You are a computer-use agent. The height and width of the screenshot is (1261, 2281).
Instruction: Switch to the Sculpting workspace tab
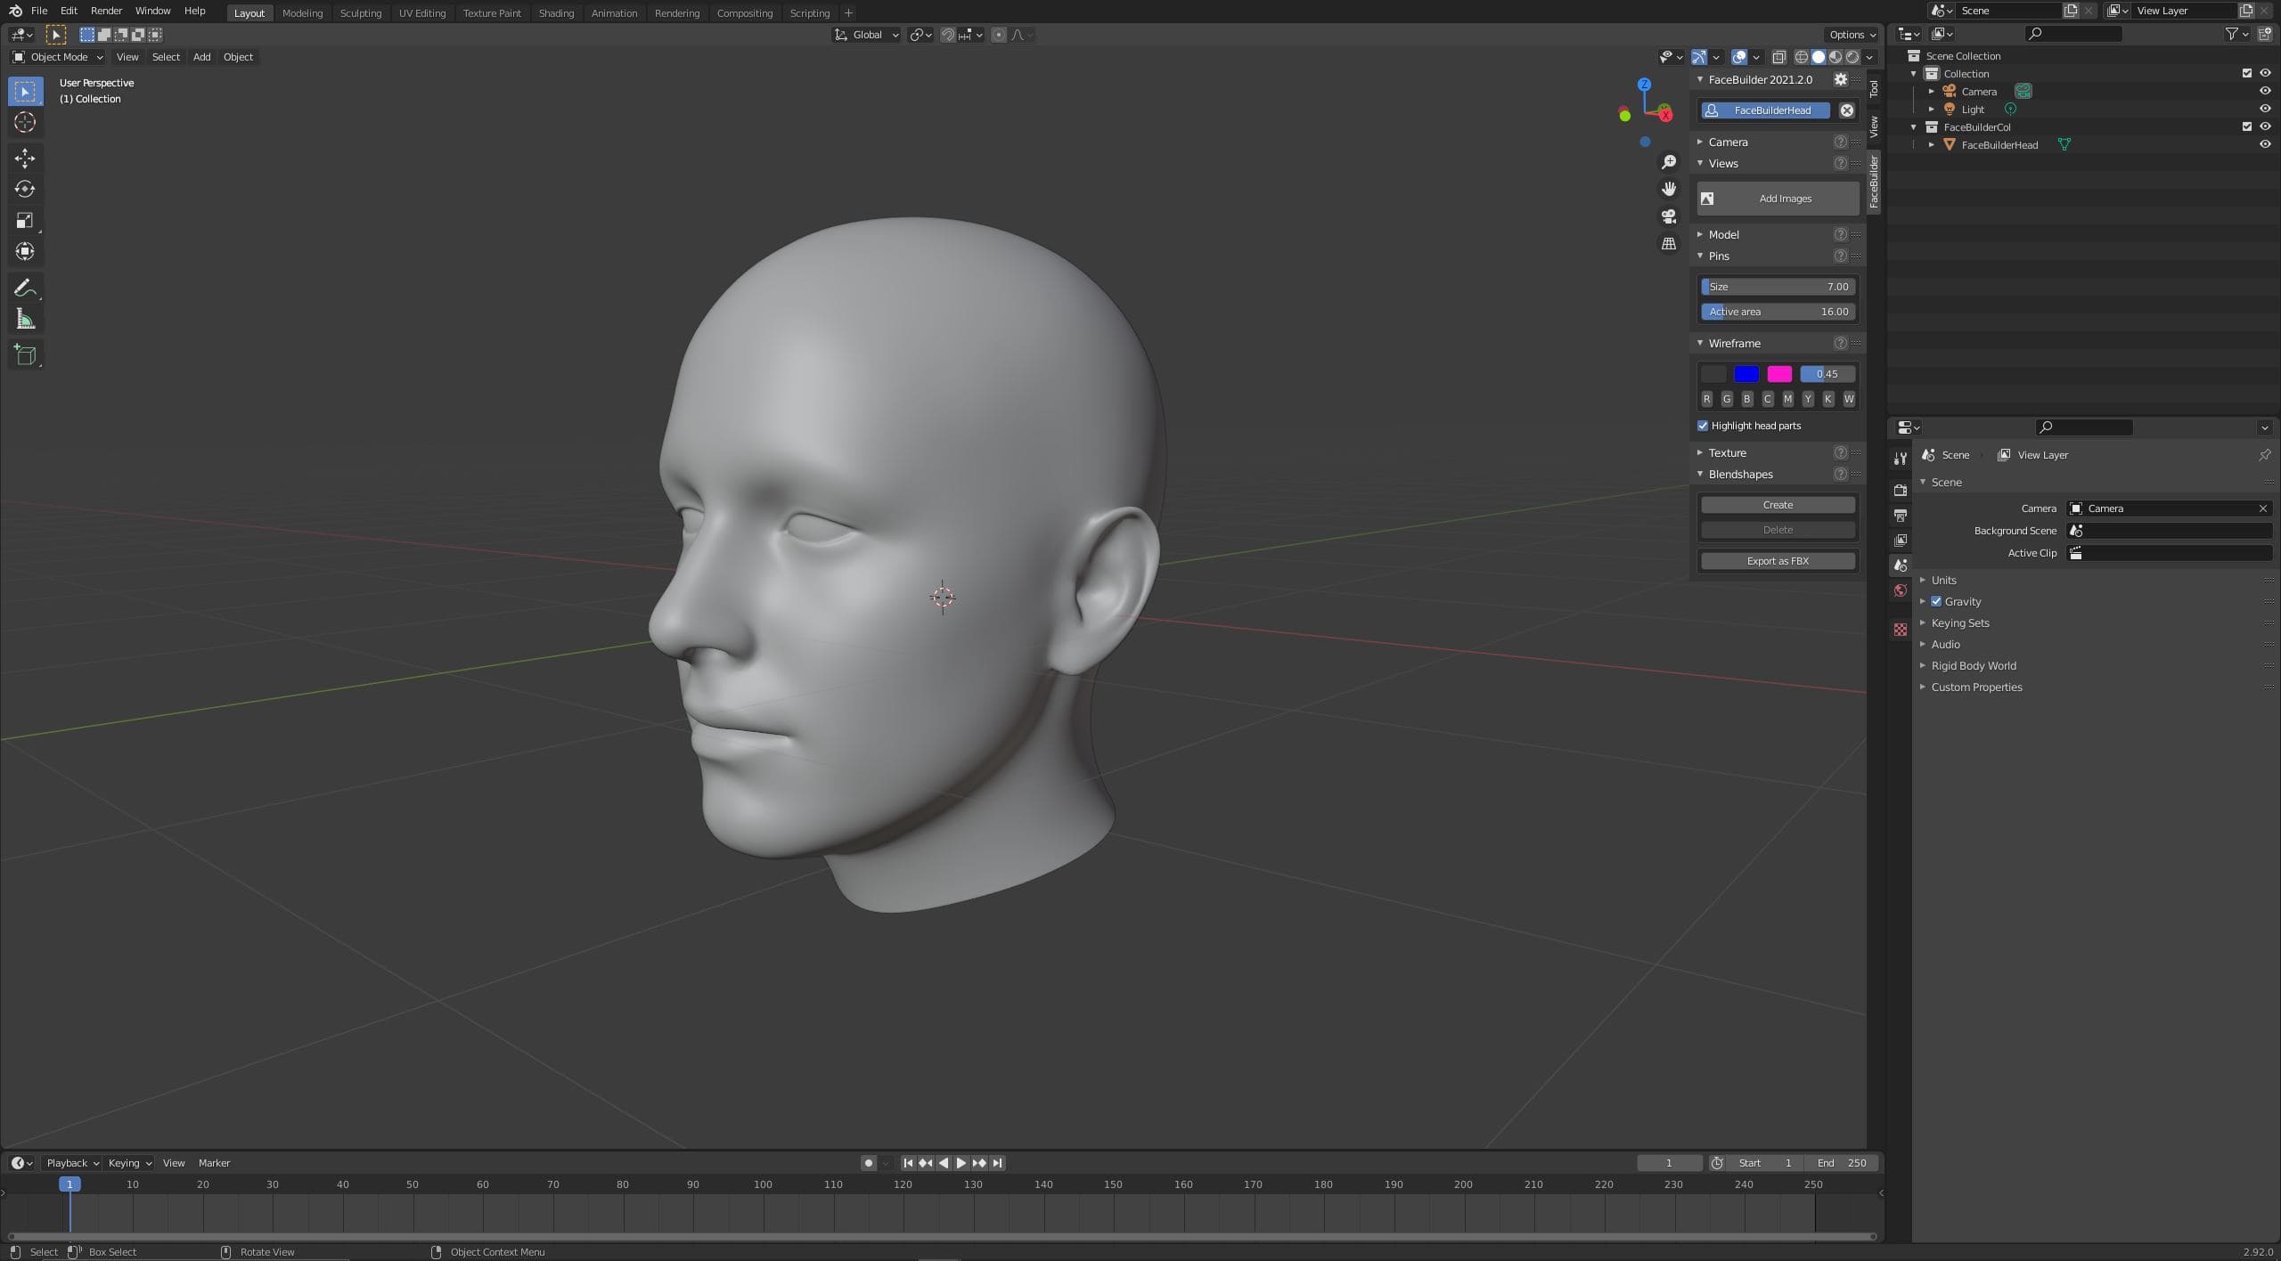[361, 12]
